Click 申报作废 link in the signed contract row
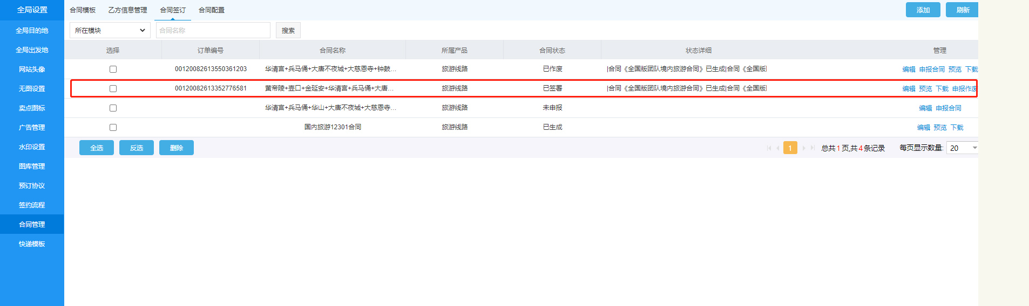The image size is (1029, 306). point(964,89)
